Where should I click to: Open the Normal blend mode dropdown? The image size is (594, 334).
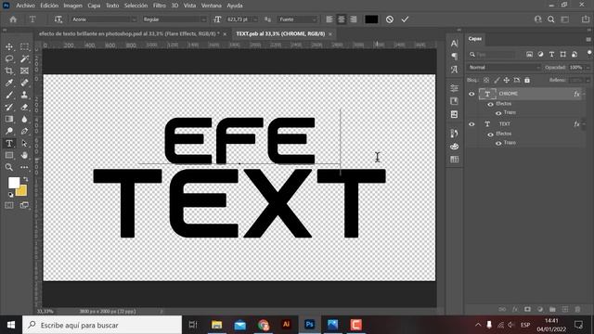click(x=504, y=68)
